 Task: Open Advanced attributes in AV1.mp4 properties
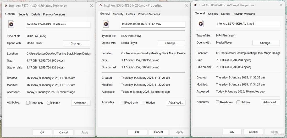[x=271, y=102]
